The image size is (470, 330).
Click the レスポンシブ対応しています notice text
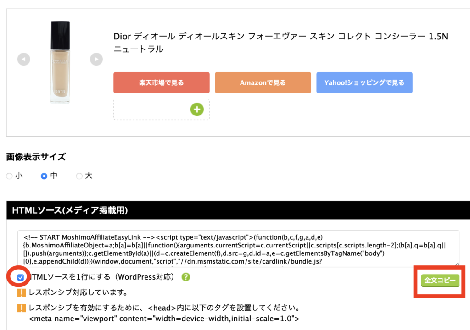tap(78, 292)
